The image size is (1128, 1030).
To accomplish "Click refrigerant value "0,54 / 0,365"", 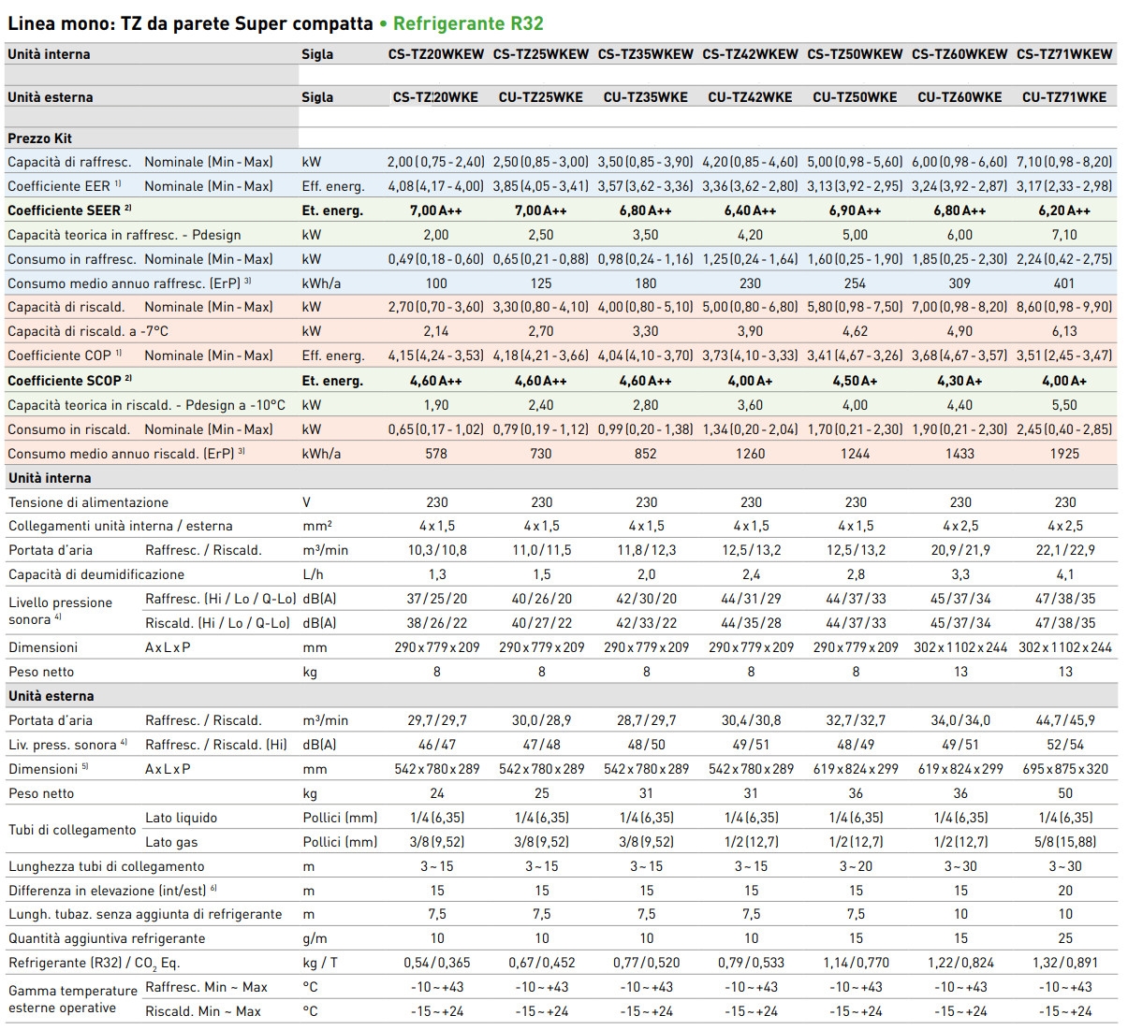I will tap(436, 963).
